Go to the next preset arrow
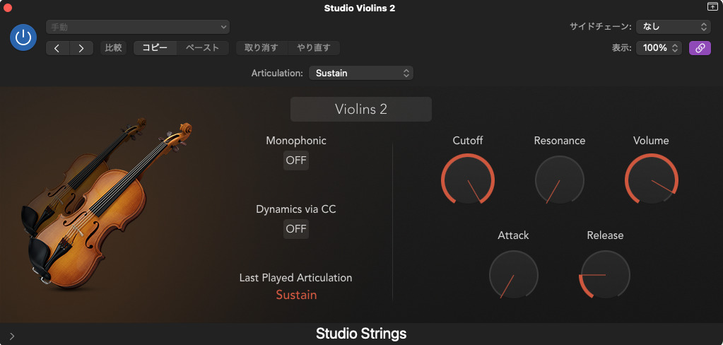 [81, 48]
